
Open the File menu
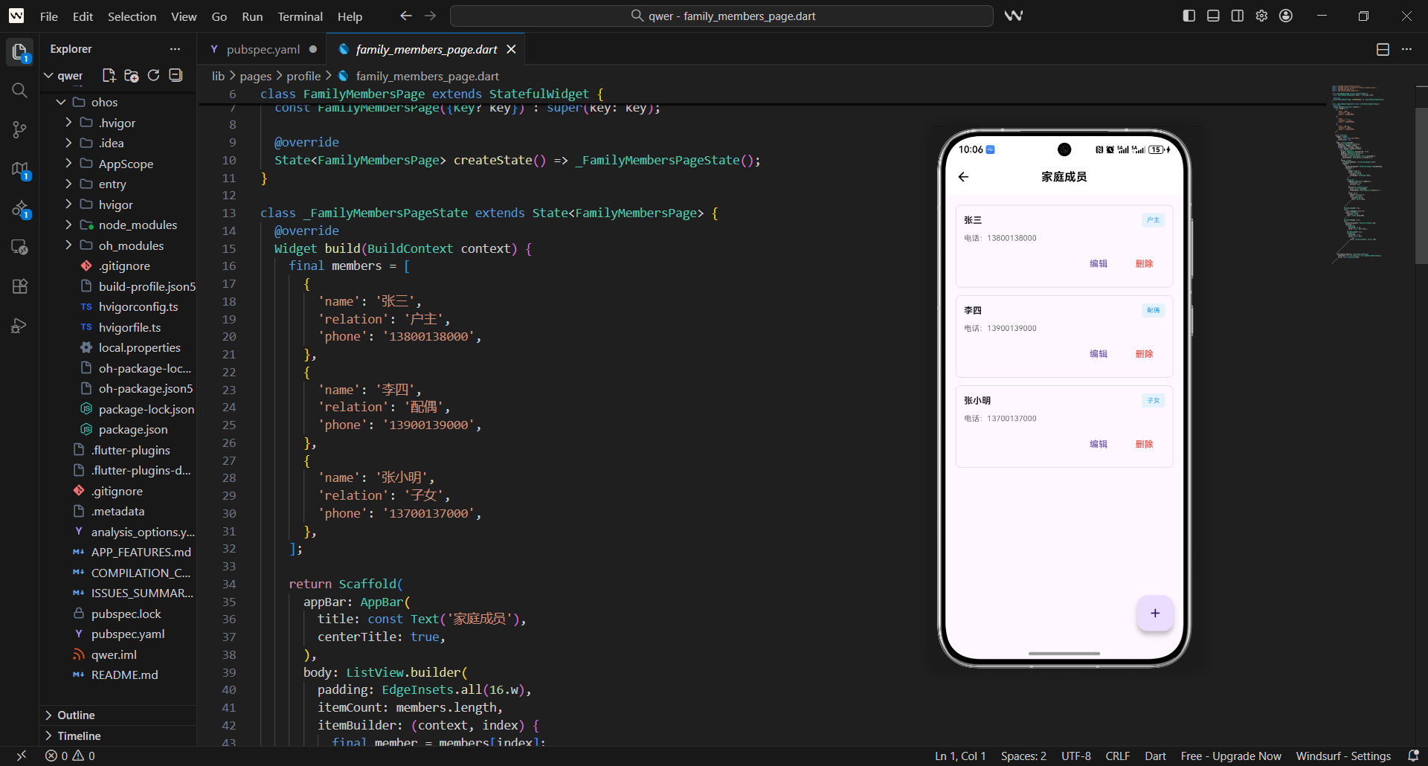pos(49,16)
